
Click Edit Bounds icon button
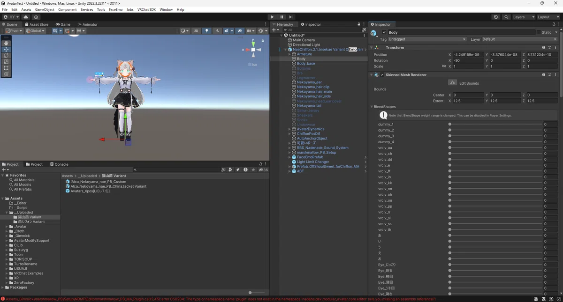453,82
